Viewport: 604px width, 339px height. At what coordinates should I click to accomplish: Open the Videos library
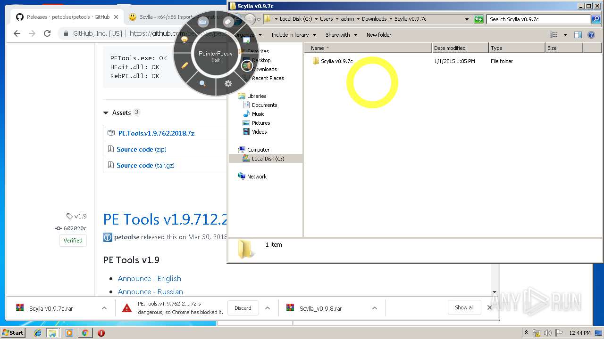[x=259, y=132]
